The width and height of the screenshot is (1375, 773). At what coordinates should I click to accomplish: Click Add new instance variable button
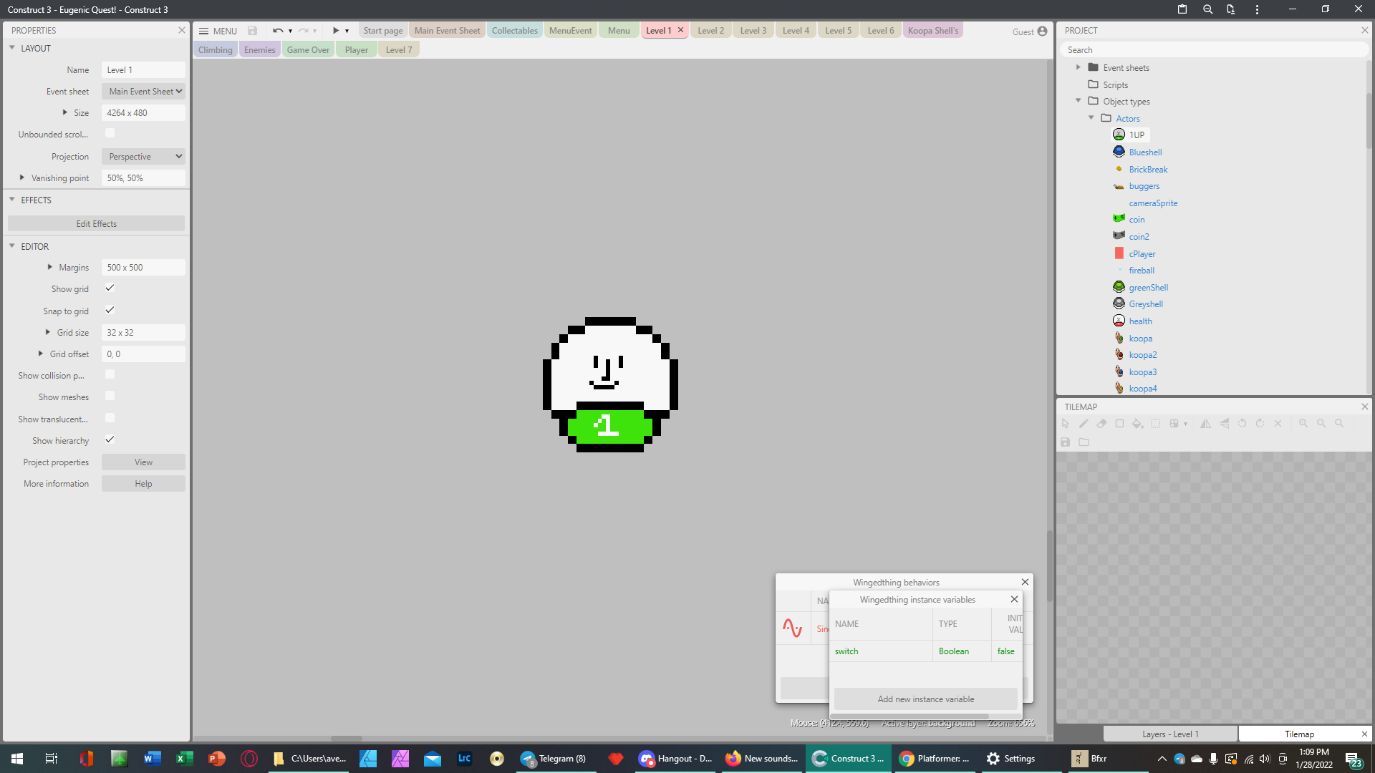(x=925, y=699)
